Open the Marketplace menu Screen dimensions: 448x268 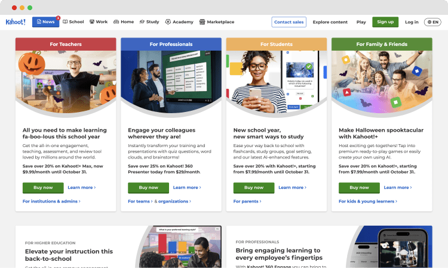pos(217,22)
